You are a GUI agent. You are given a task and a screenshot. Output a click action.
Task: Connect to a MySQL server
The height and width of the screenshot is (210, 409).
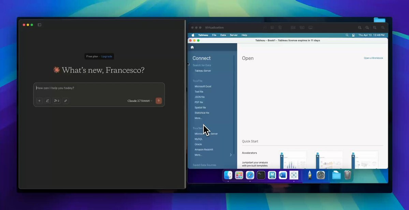[x=199, y=139]
